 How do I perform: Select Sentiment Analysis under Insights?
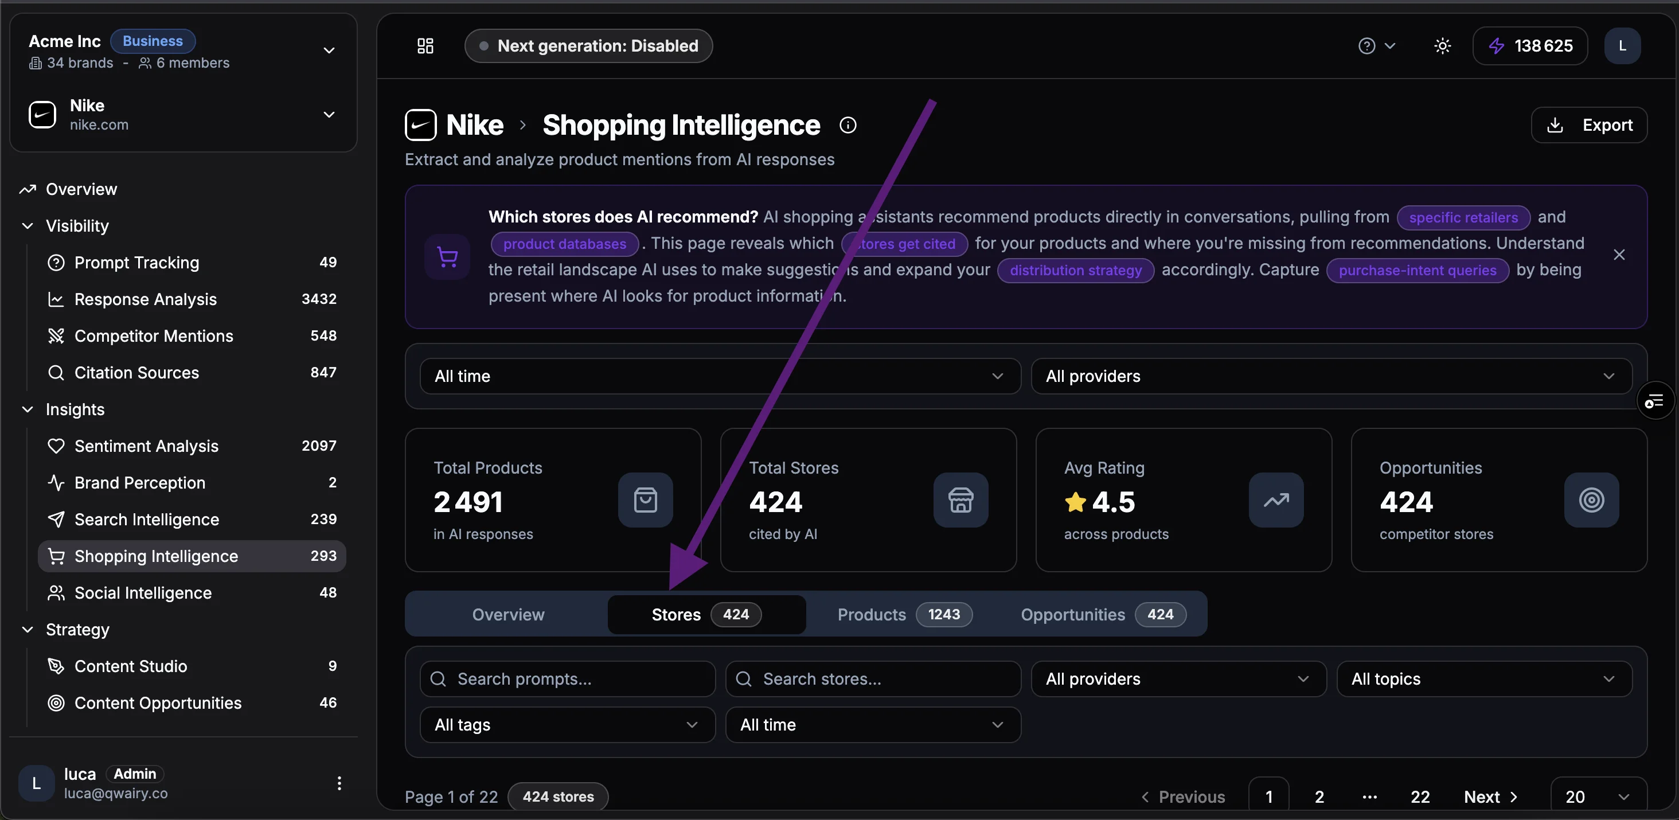click(x=146, y=446)
